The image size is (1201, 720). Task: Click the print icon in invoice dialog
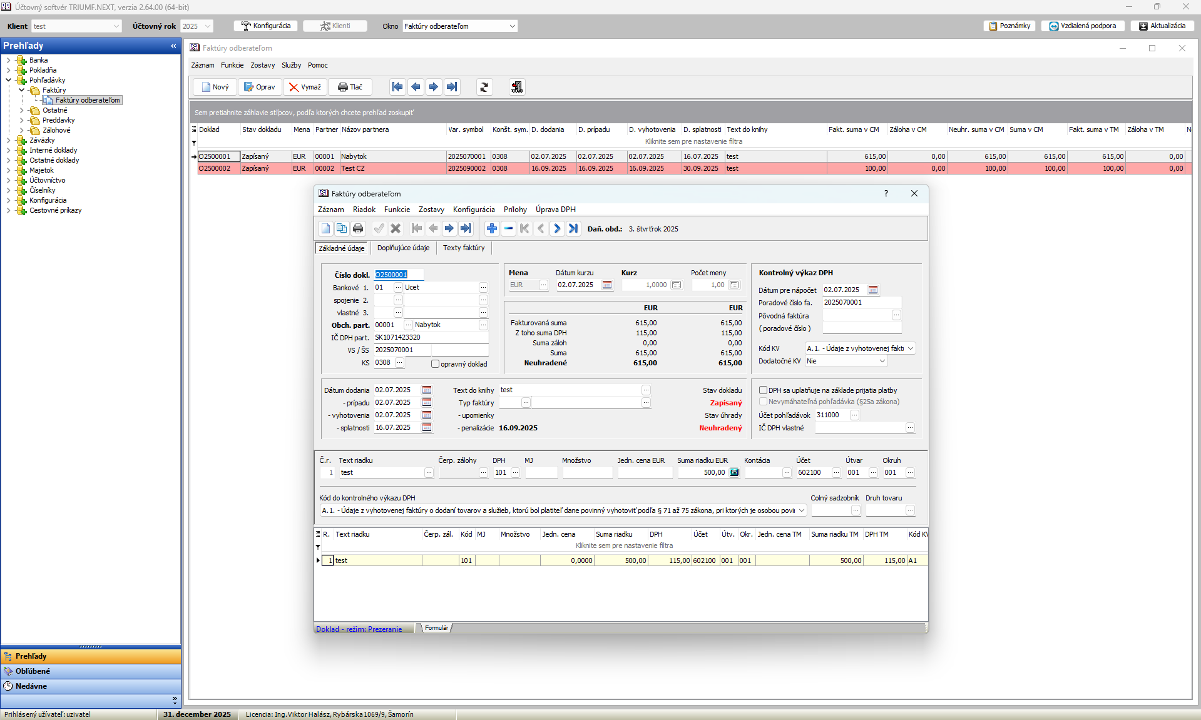(x=358, y=228)
